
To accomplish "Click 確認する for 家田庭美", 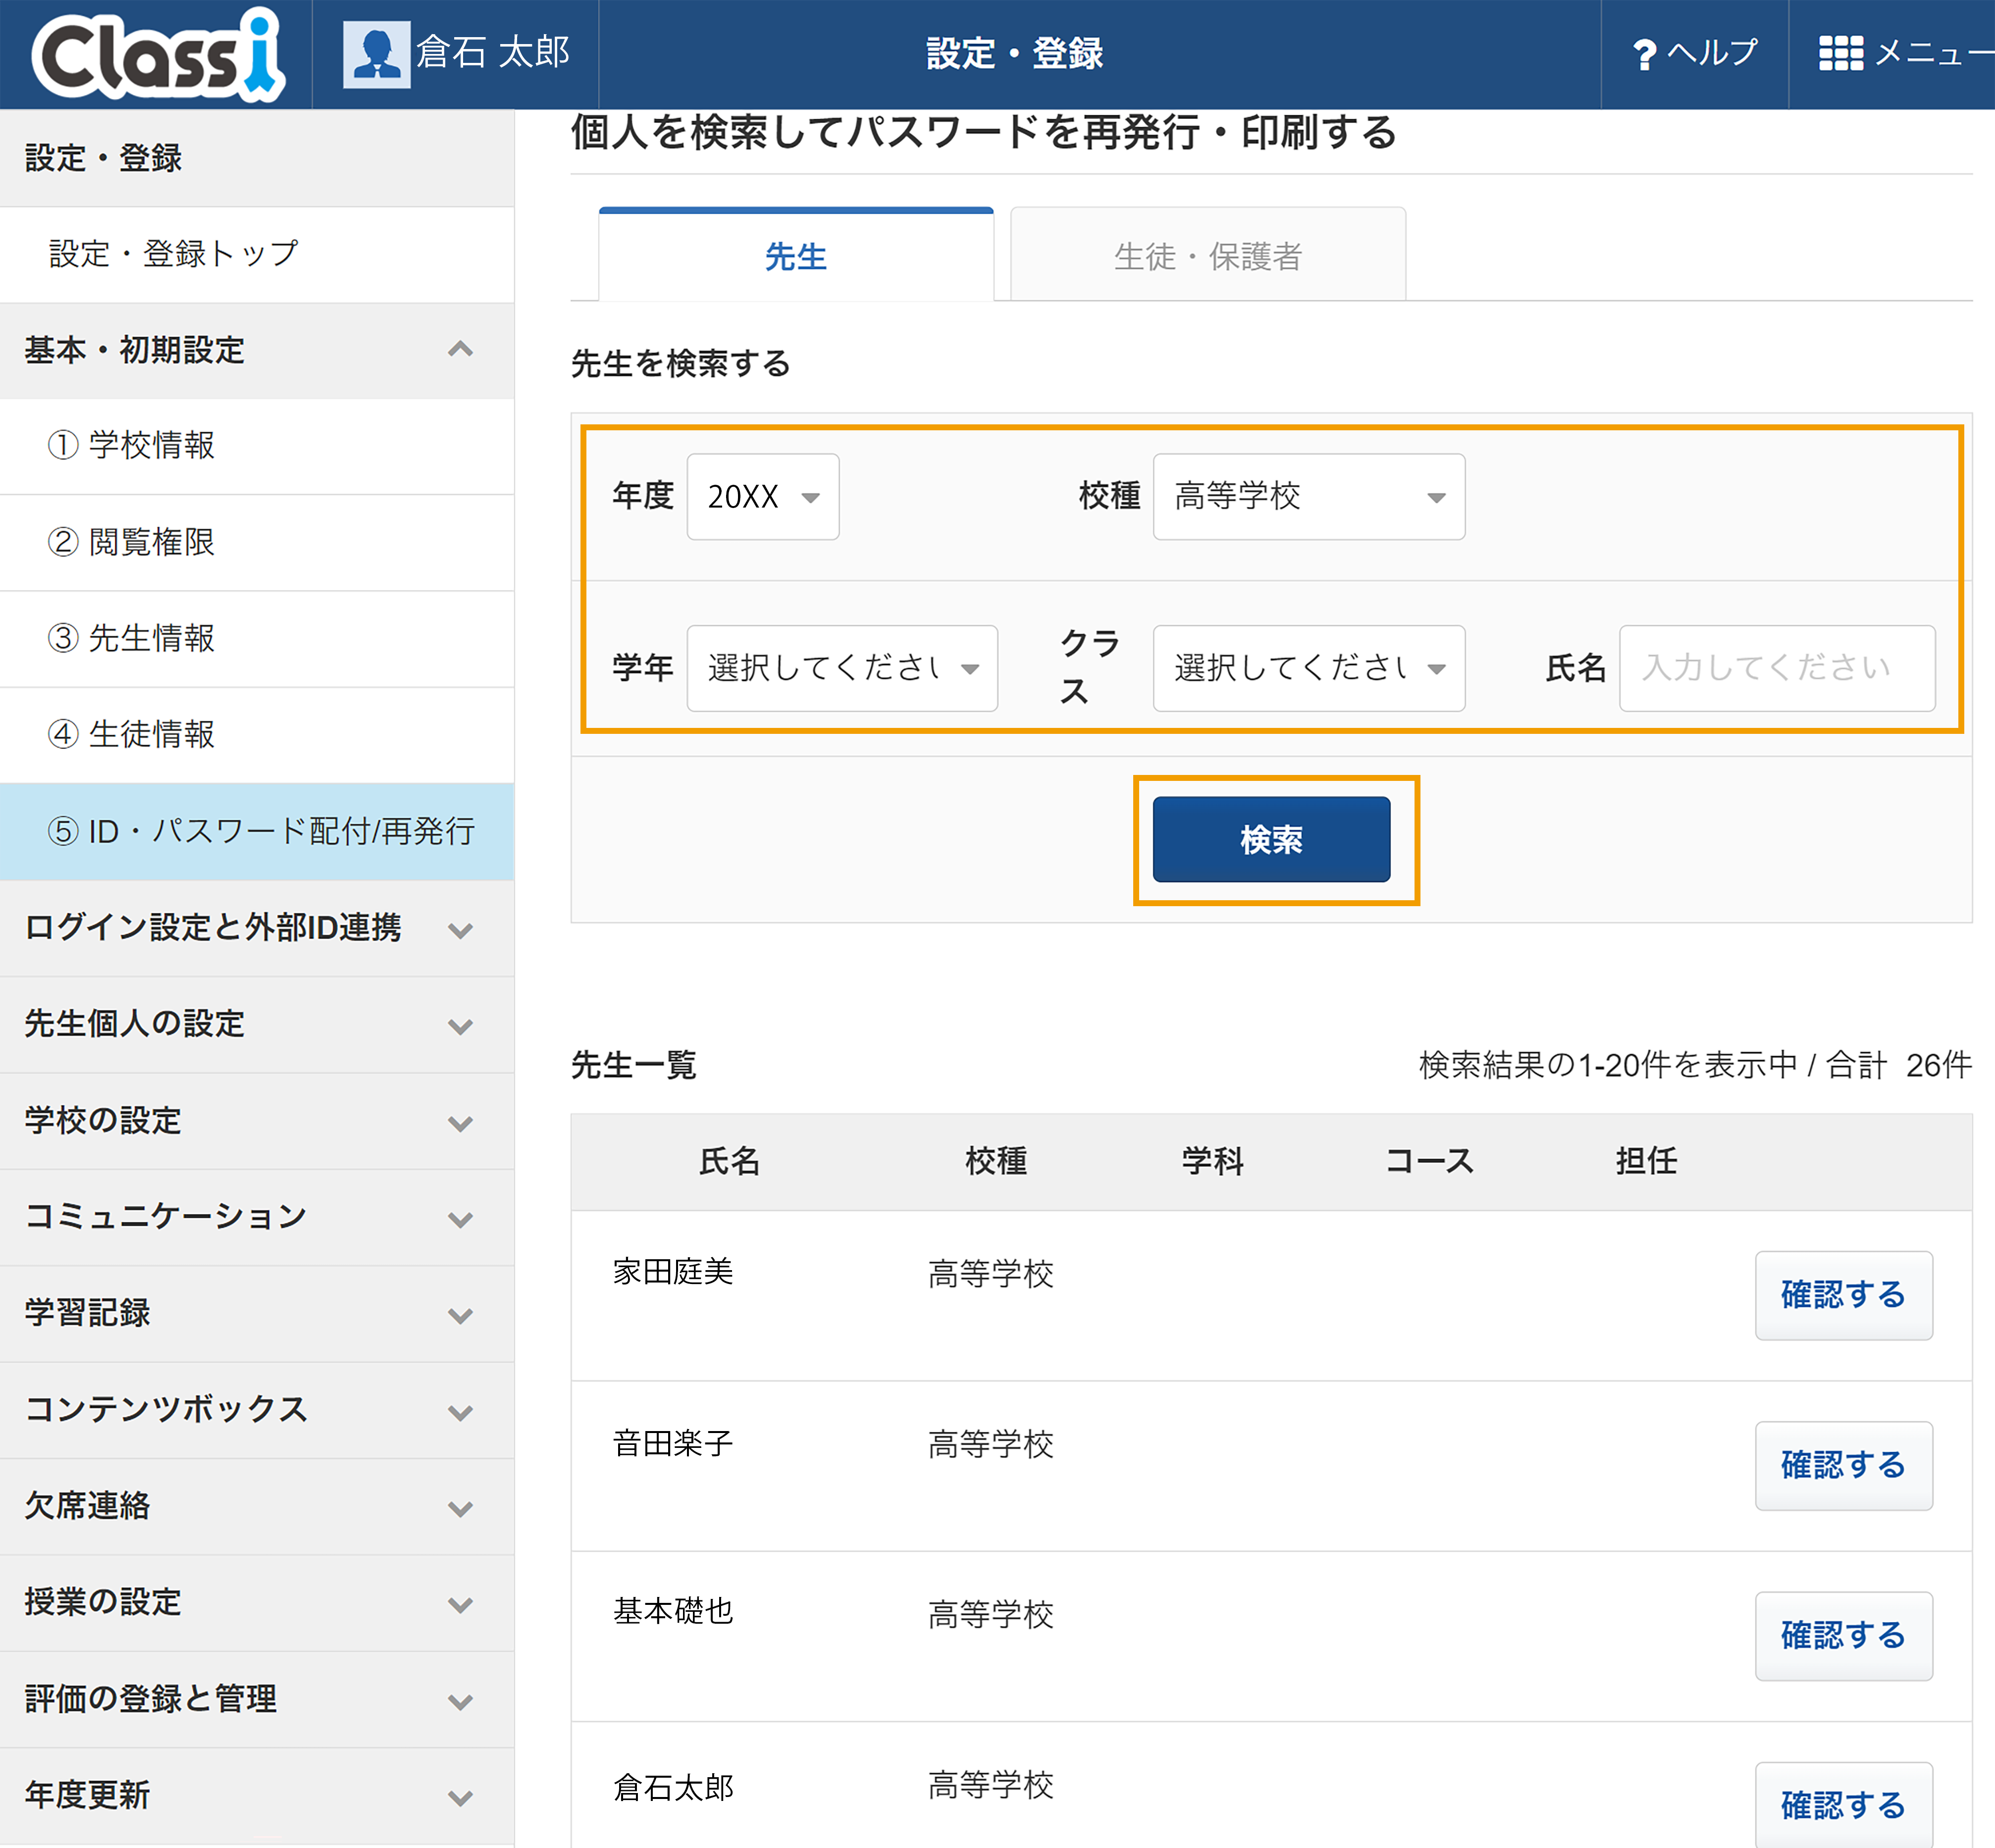I will (1843, 1295).
